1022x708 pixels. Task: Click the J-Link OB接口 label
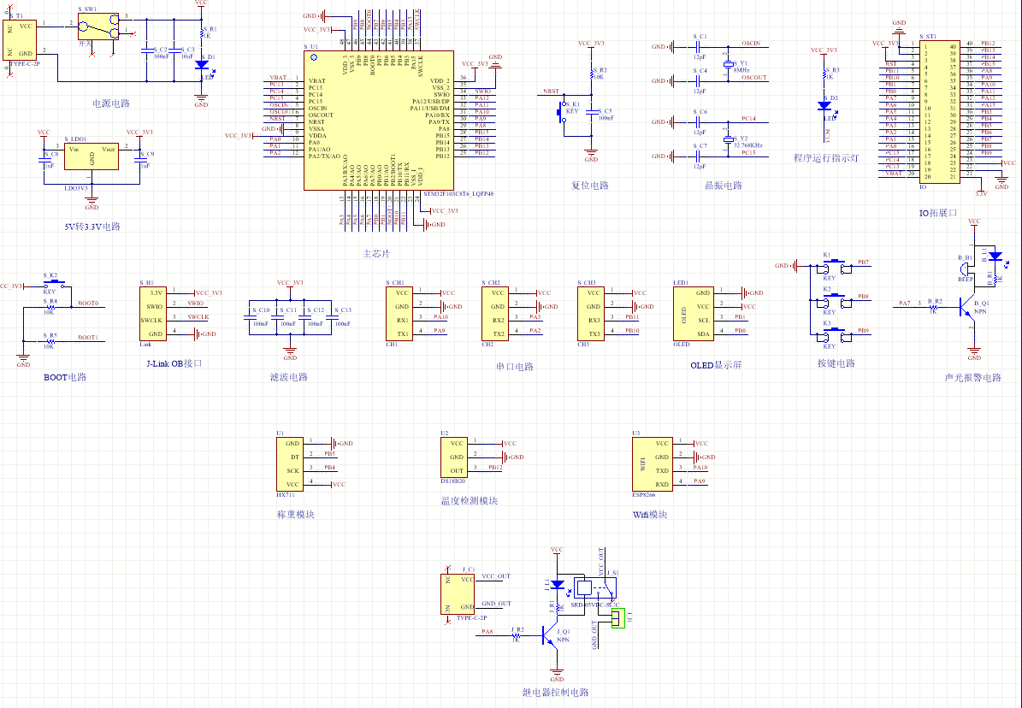point(174,363)
